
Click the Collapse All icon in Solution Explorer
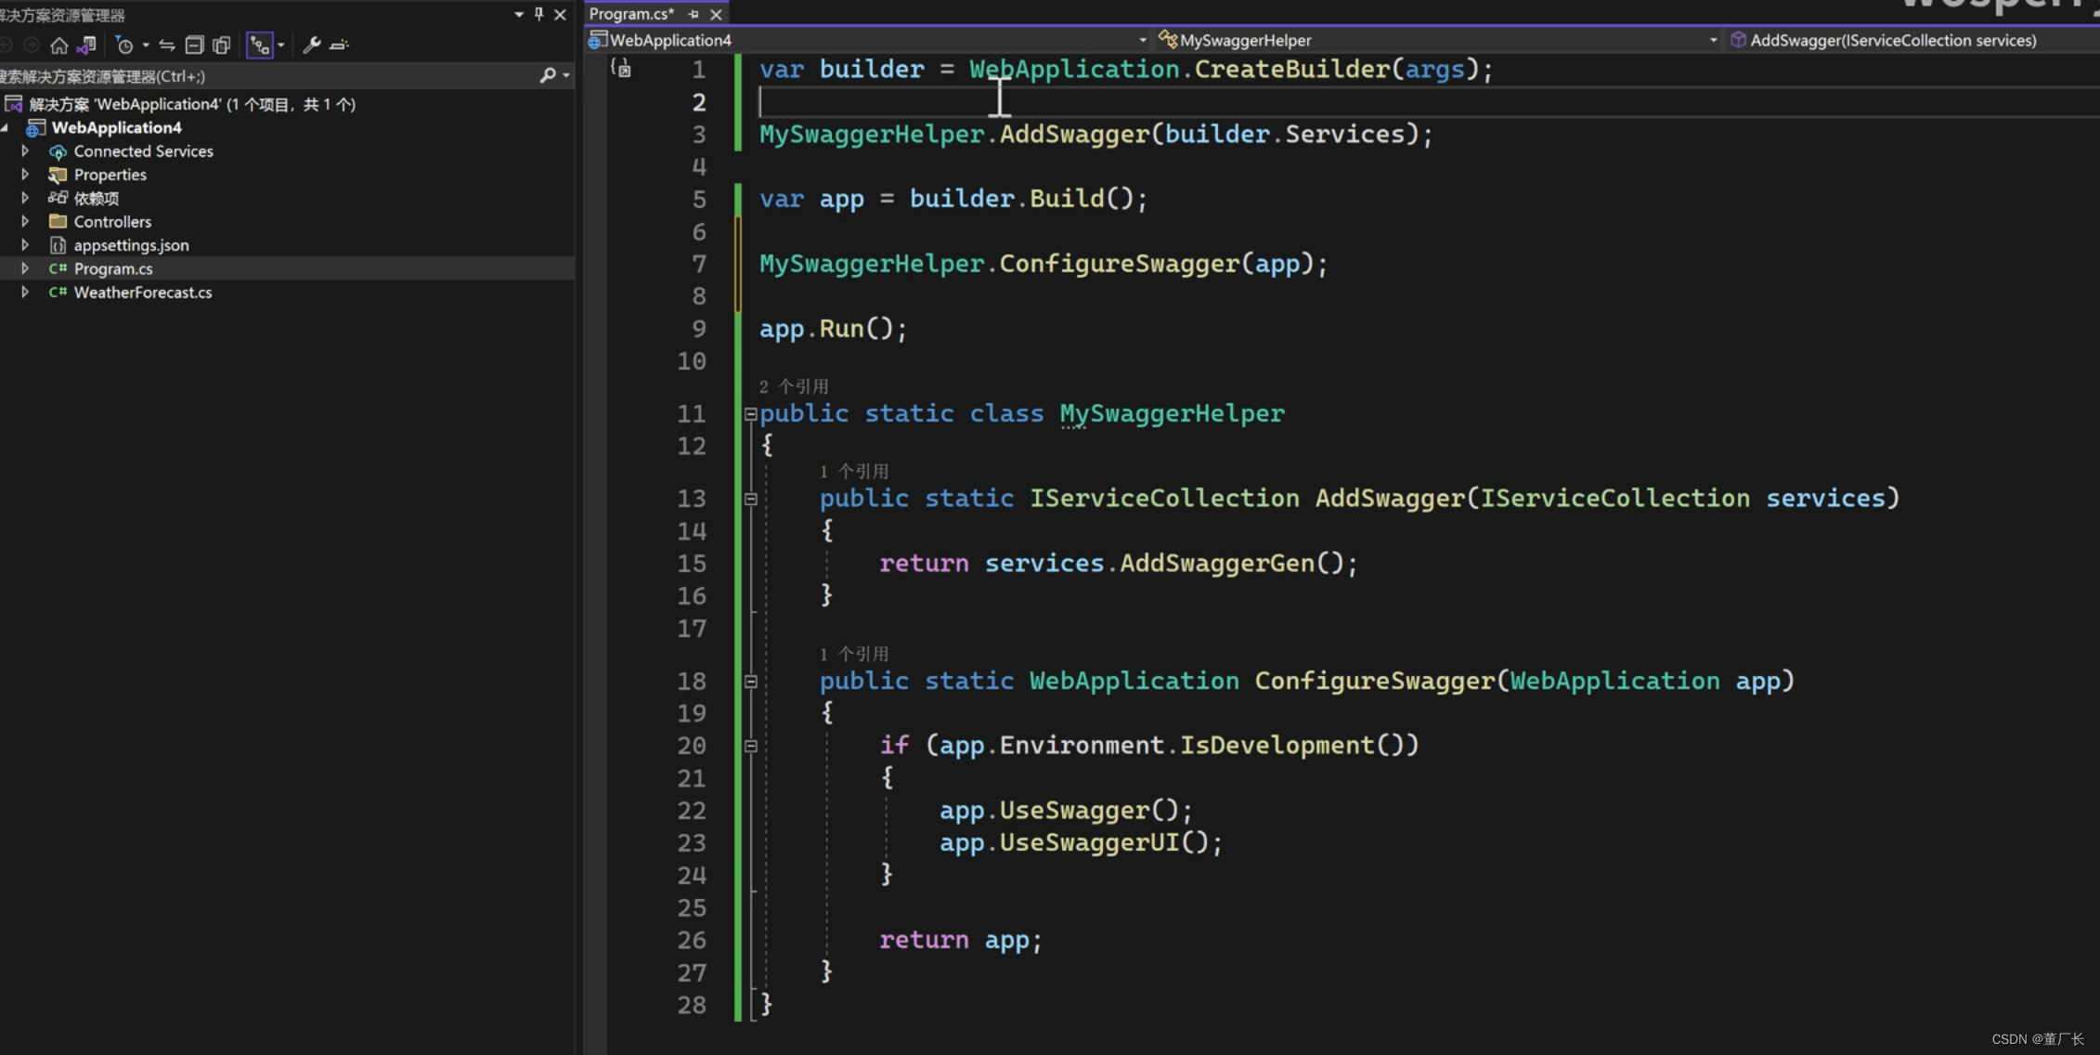click(194, 45)
